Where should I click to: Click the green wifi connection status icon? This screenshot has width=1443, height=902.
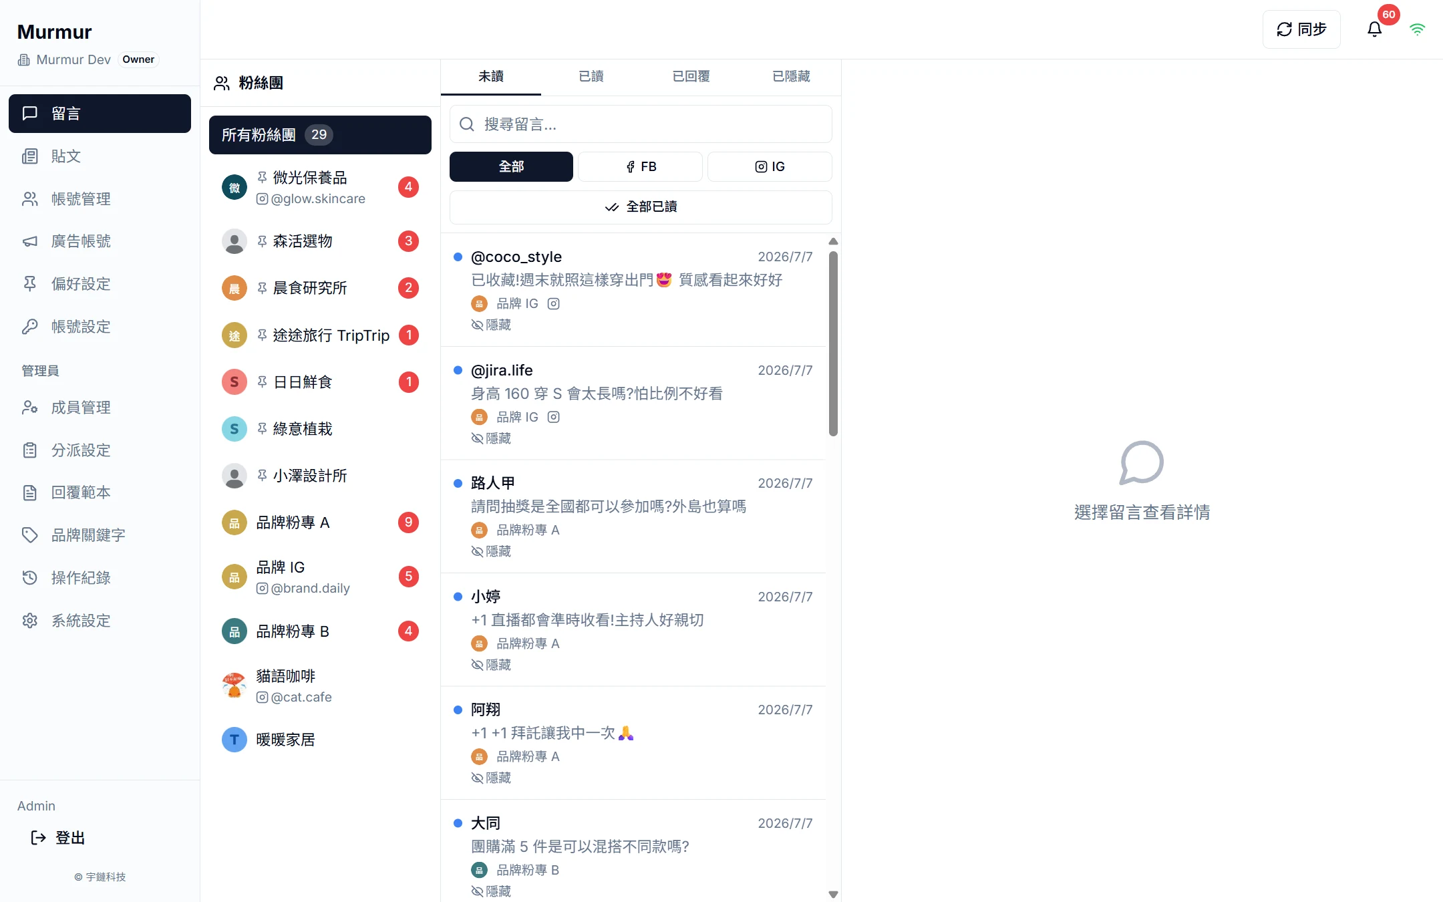(x=1417, y=29)
